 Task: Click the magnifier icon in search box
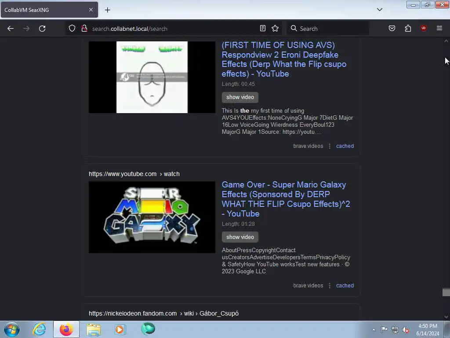click(x=294, y=28)
